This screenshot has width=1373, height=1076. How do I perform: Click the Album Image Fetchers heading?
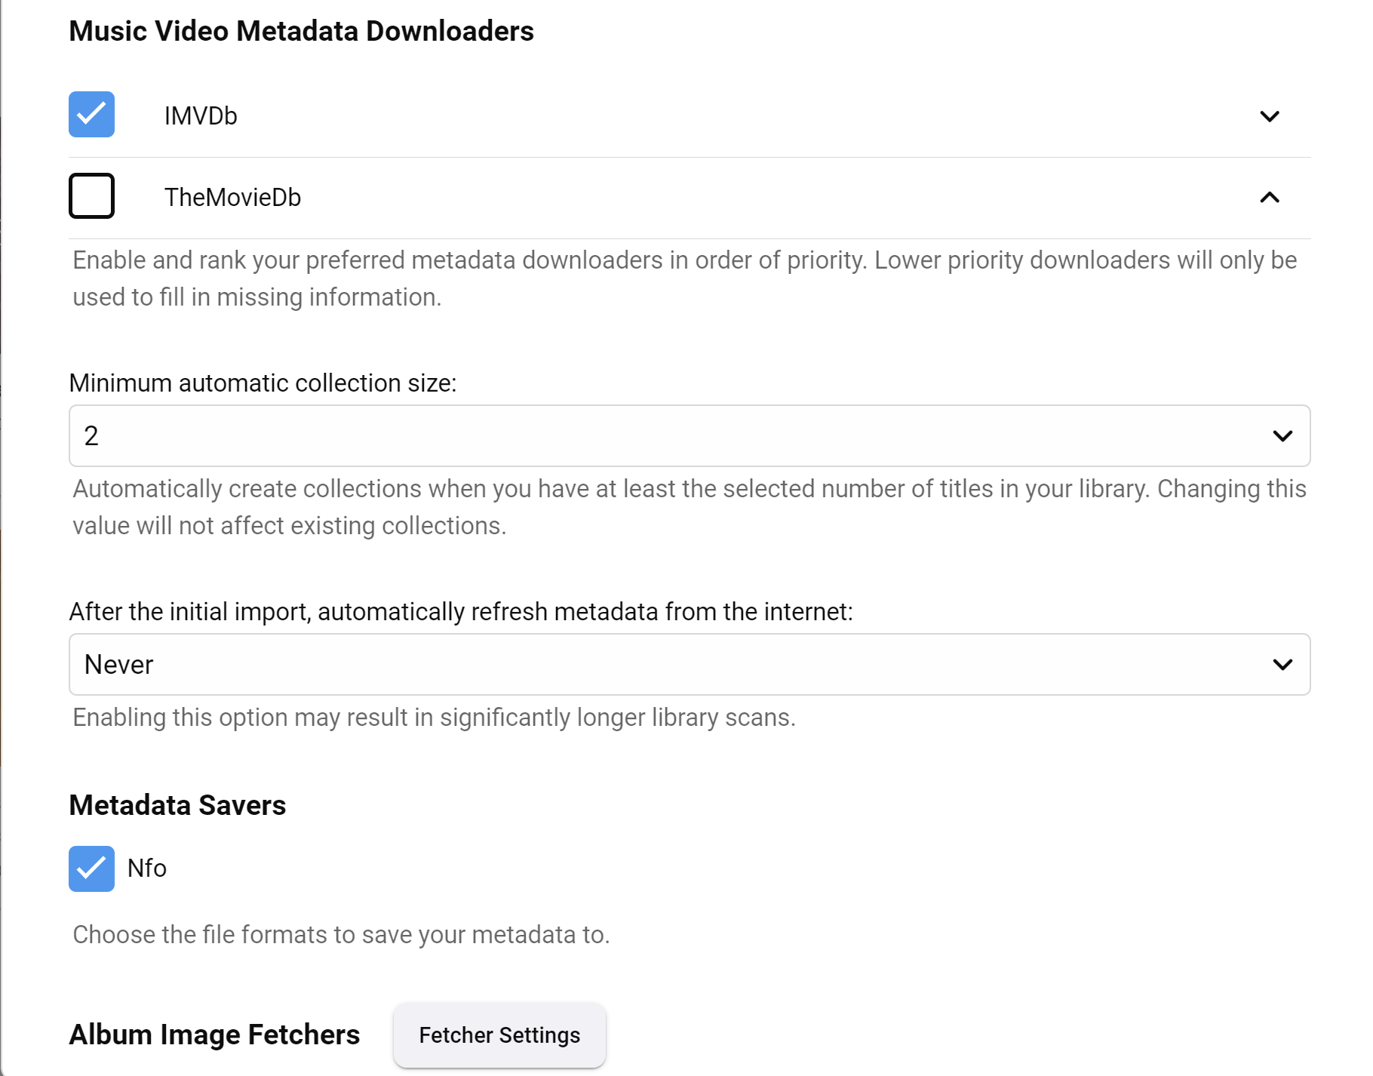(x=214, y=1035)
